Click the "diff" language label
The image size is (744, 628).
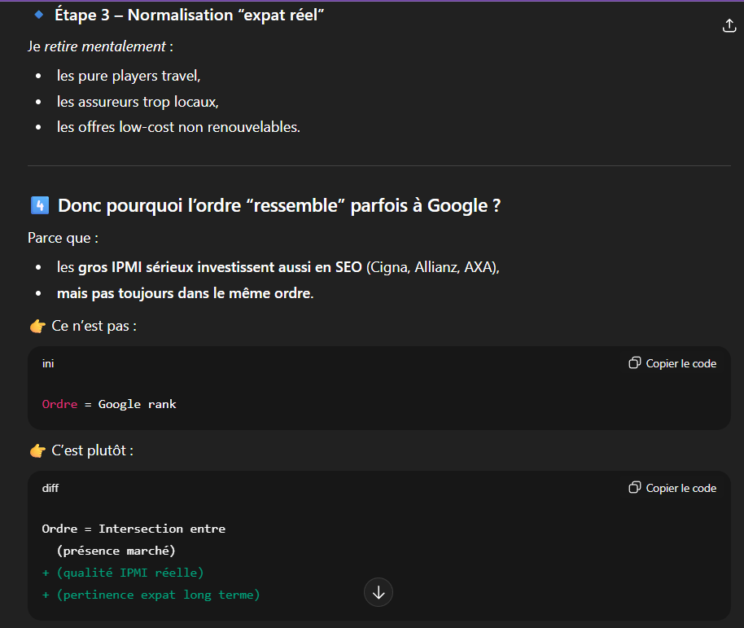[50, 488]
